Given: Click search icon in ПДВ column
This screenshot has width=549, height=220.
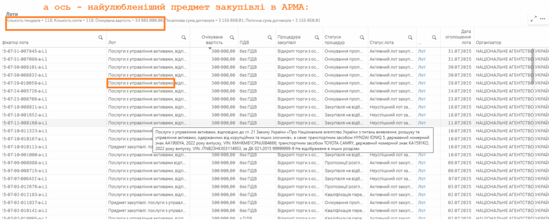Looking at the screenshot, I should tap(268, 37).
